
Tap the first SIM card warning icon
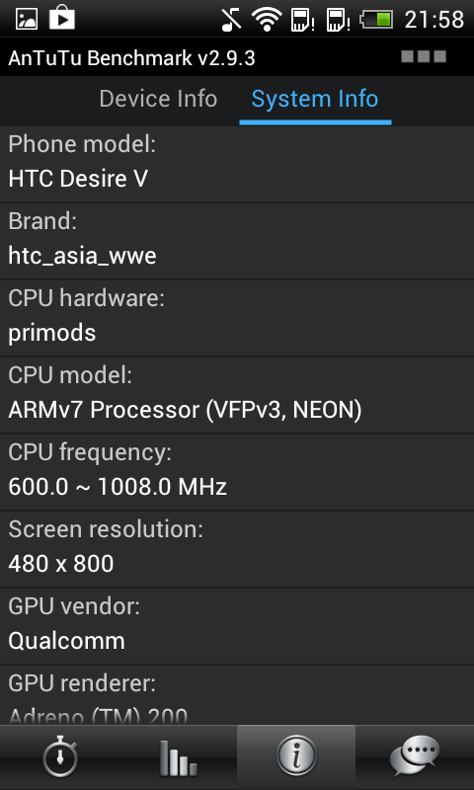click(302, 20)
